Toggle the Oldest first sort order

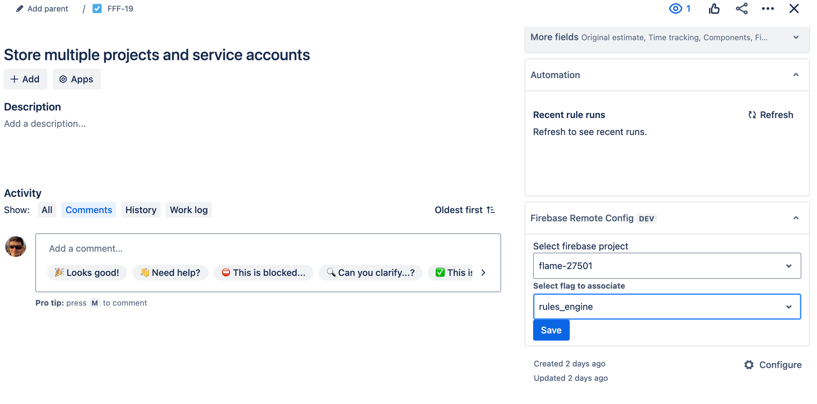[464, 210]
